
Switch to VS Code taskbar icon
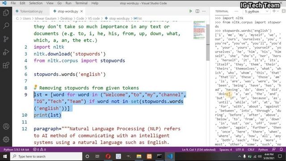click(170, 157)
